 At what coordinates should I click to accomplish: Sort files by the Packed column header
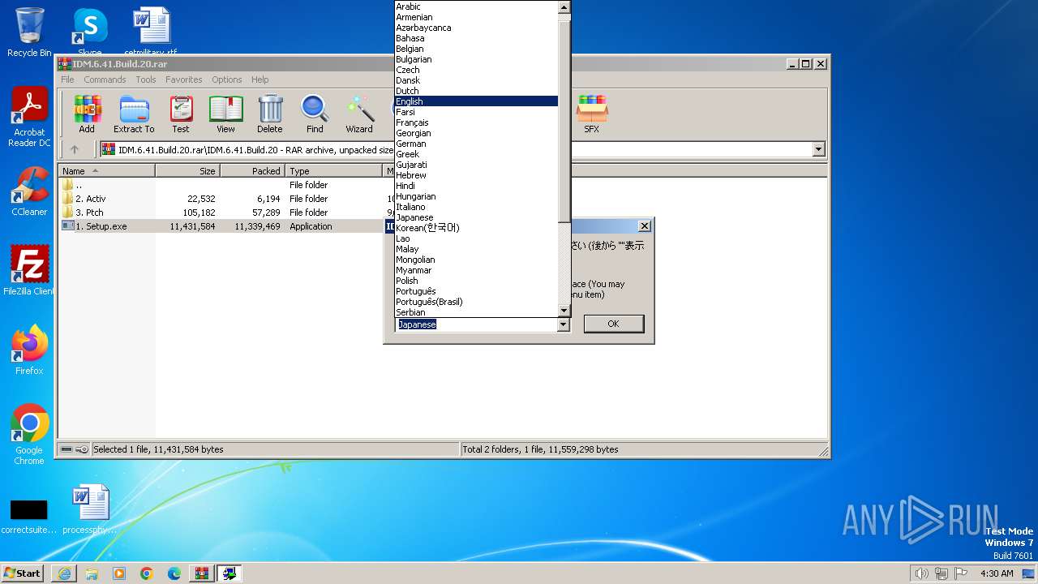coord(253,171)
